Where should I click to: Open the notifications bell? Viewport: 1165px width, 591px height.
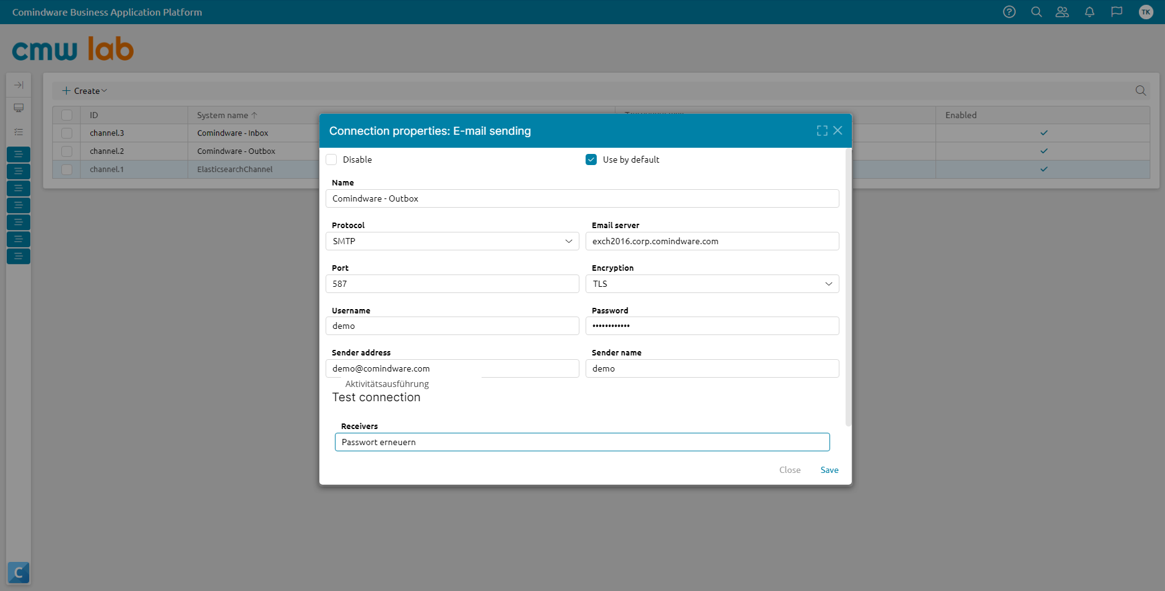[1089, 12]
